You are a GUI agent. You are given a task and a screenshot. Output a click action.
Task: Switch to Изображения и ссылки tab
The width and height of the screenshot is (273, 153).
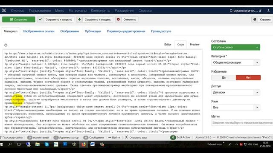tap(39, 31)
